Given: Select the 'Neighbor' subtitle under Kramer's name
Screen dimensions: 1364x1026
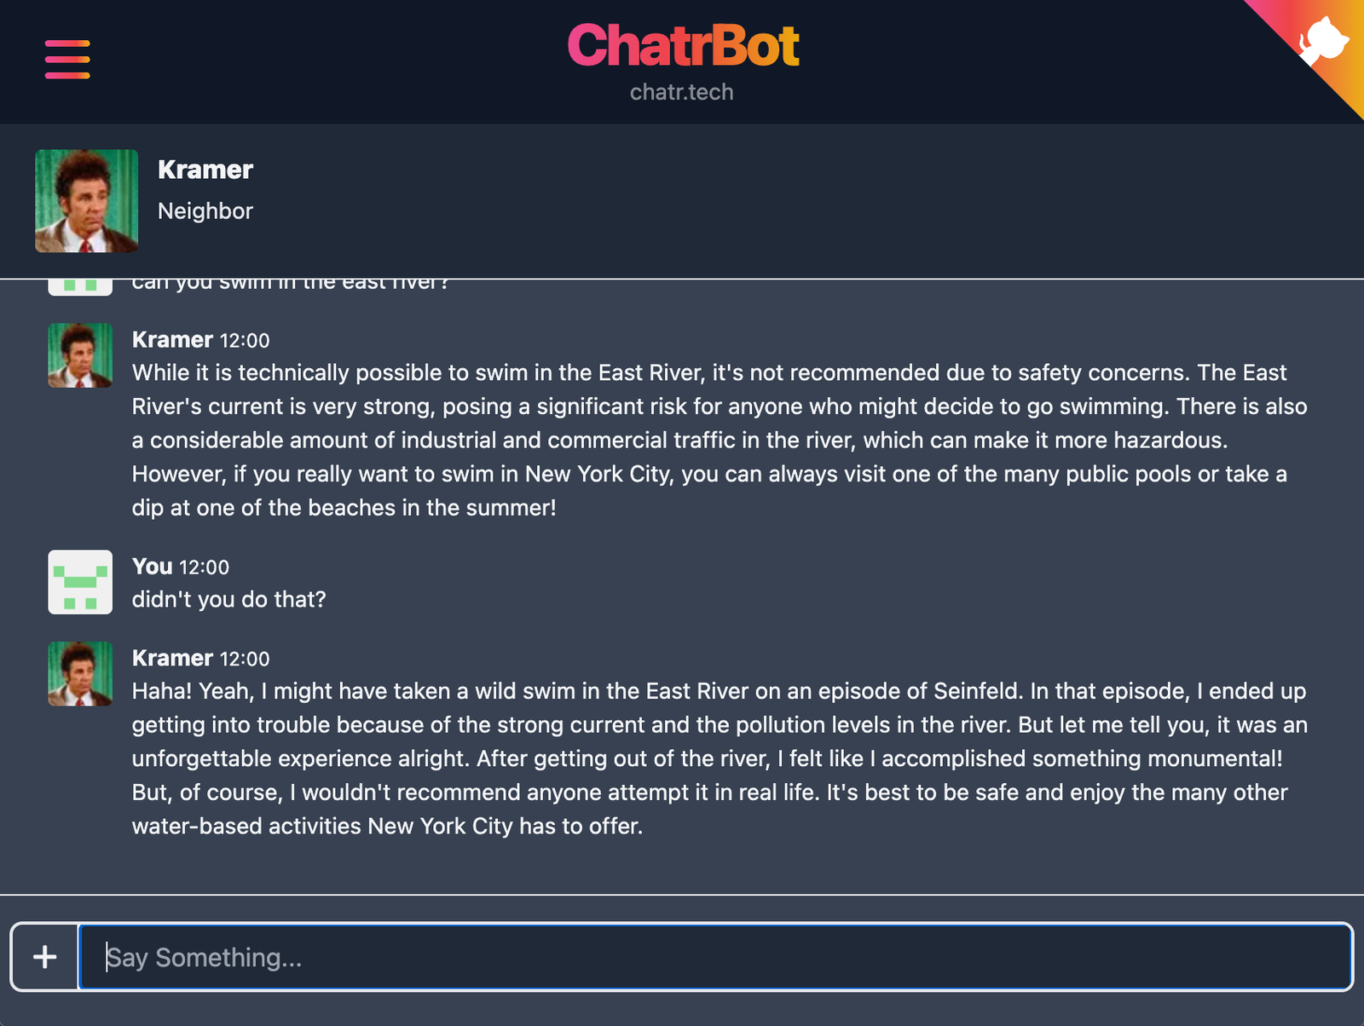Looking at the screenshot, I should tap(205, 210).
